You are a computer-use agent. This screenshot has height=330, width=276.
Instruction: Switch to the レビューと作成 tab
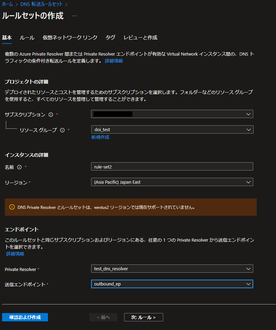tap(140, 38)
